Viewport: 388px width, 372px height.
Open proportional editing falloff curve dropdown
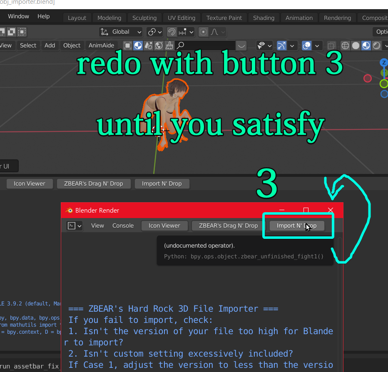218,32
